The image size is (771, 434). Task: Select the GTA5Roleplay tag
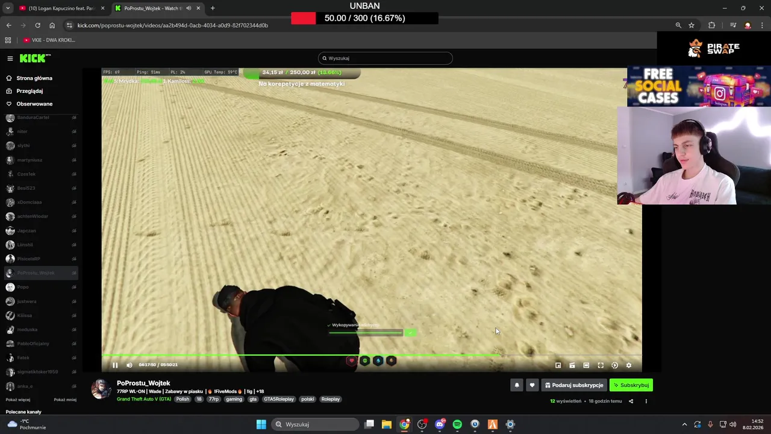(x=279, y=399)
